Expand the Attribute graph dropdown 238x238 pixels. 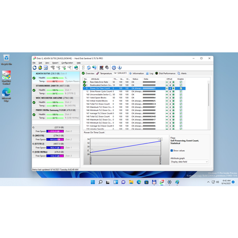[189, 162]
